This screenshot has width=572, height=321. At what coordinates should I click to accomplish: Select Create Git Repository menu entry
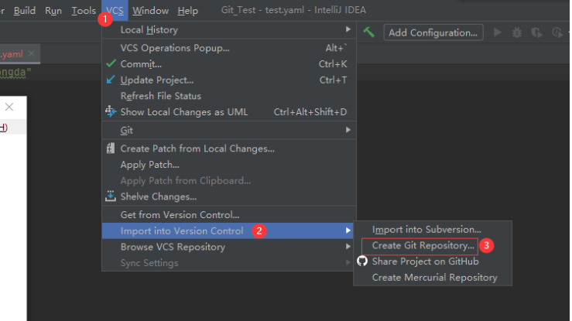(423, 245)
